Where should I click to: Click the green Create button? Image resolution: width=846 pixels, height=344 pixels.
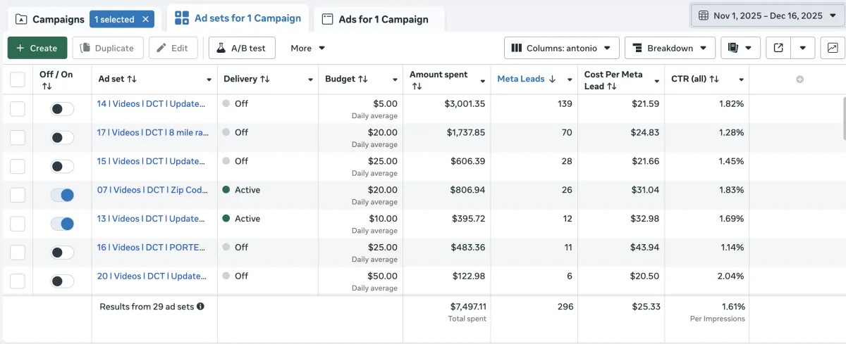pyautogui.click(x=37, y=48)
